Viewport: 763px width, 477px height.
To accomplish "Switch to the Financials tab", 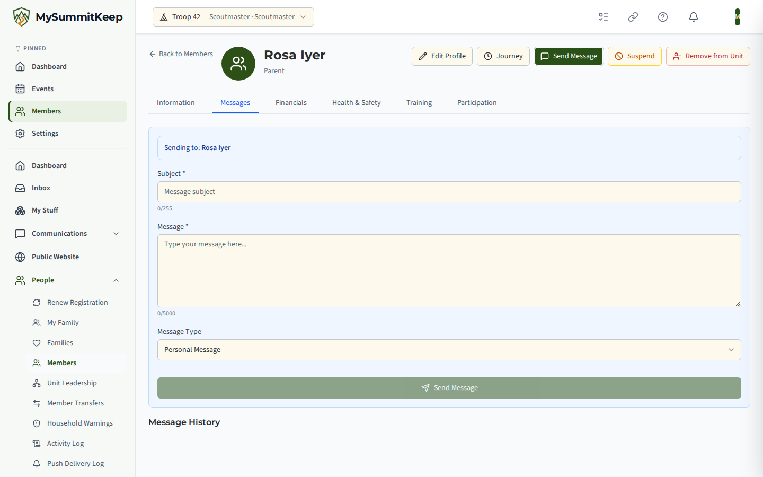I will (x=291, y=103).
